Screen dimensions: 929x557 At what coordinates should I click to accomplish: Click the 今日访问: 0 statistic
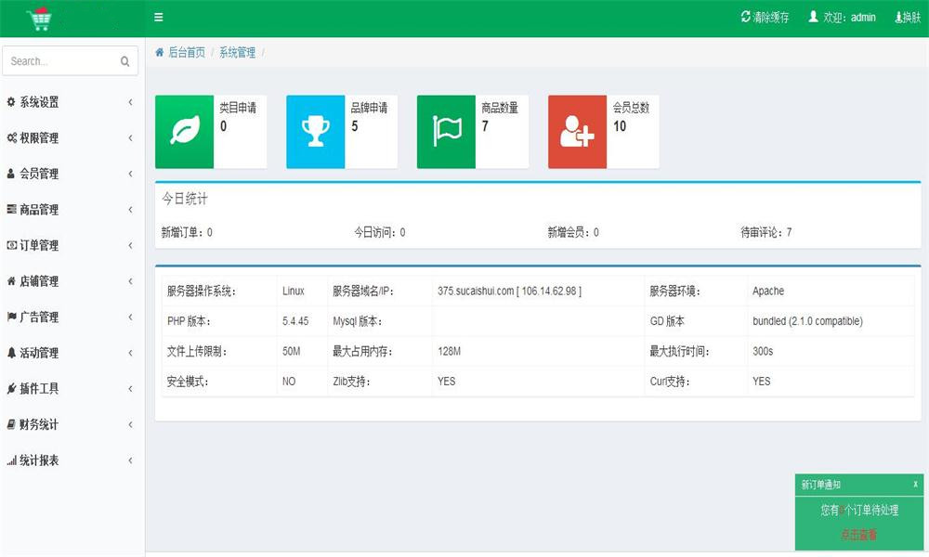pyautogui.click(x=380, y=232)
